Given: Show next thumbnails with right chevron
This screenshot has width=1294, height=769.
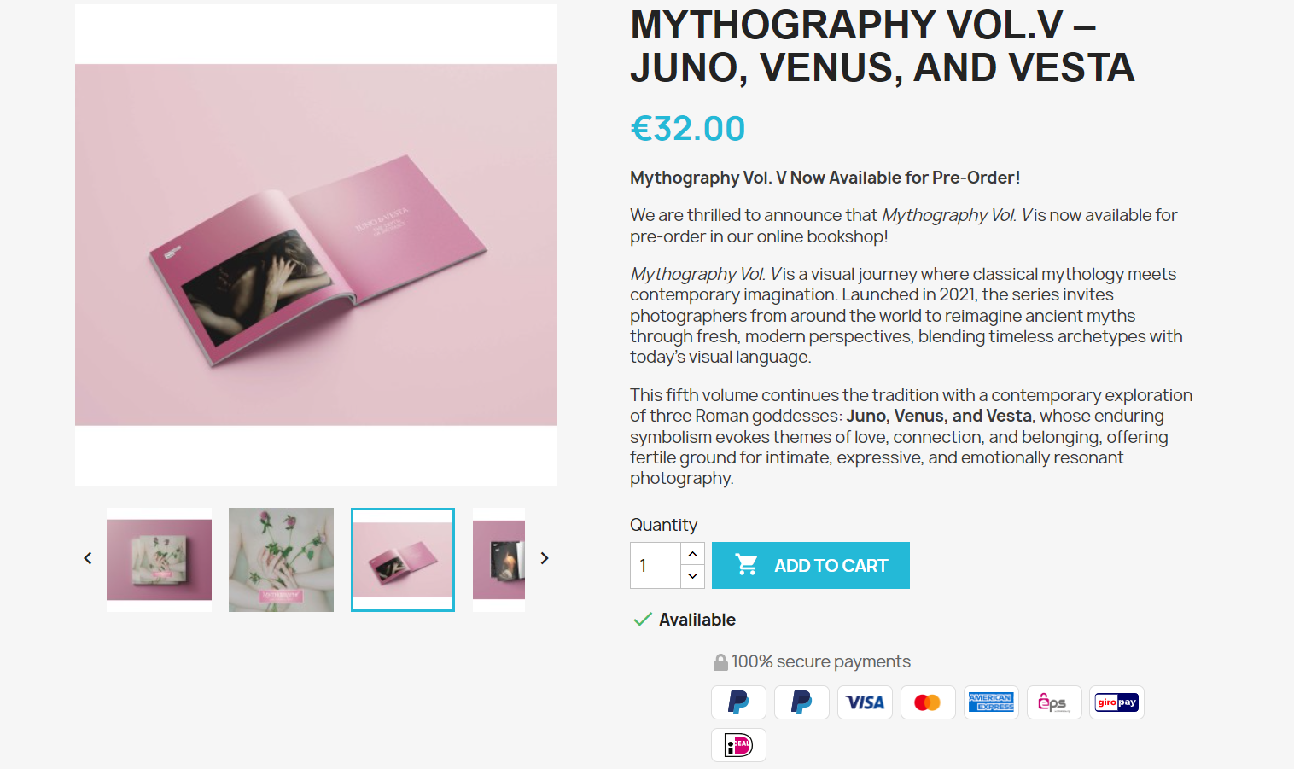Looking at the screenshot, I should tap(545, 558).
